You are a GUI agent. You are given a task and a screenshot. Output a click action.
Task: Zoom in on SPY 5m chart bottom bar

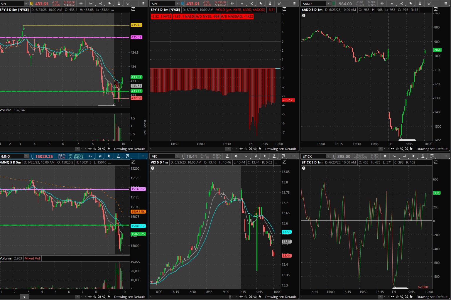click(x=99, y=149)
